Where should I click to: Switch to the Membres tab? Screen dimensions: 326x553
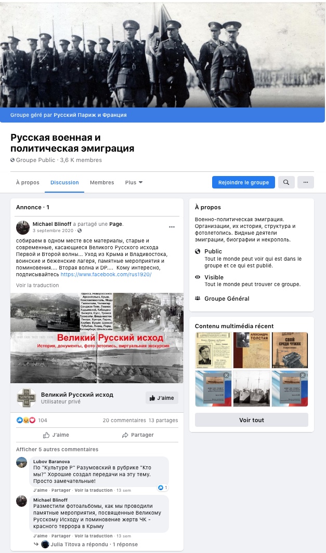[x=102, y=182]
